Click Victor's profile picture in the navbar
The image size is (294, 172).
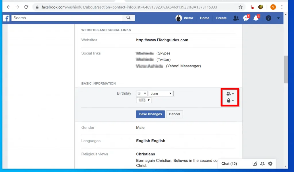coord(179,18)
